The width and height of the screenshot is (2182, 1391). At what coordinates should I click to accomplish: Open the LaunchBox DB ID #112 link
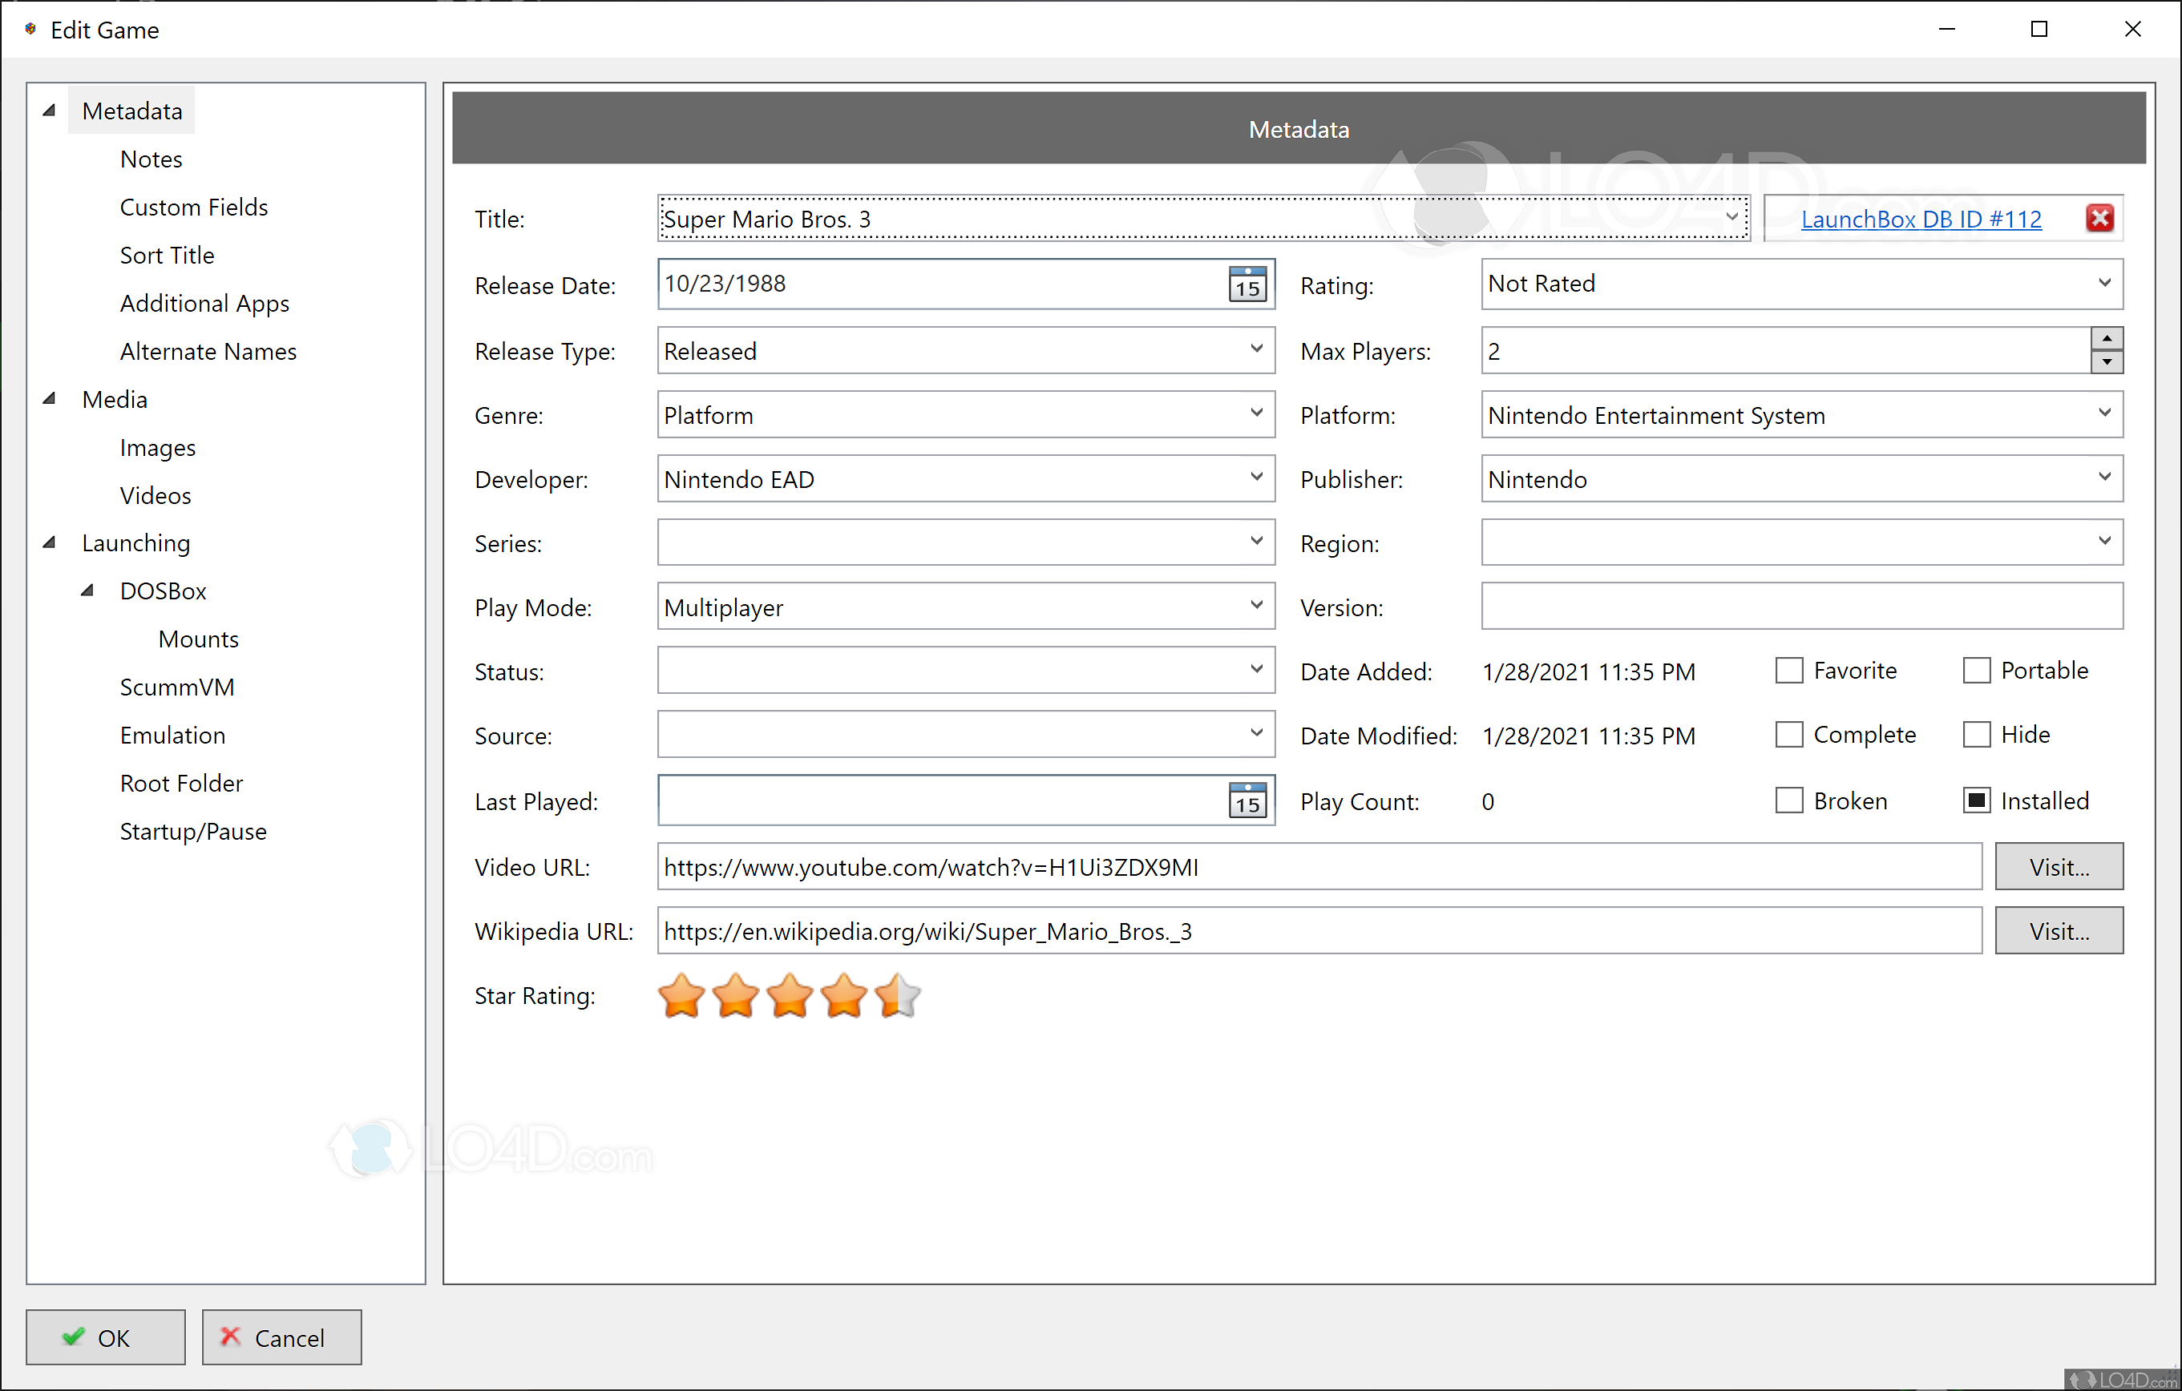pos(1920,220)
